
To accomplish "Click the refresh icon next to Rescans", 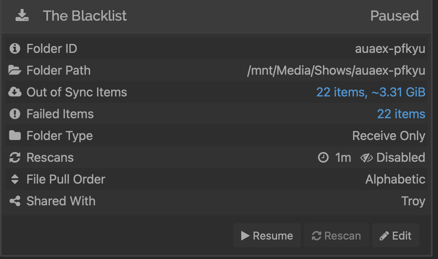I will (15, 157).
